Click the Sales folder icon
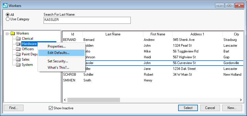 (x=18, y=59)
